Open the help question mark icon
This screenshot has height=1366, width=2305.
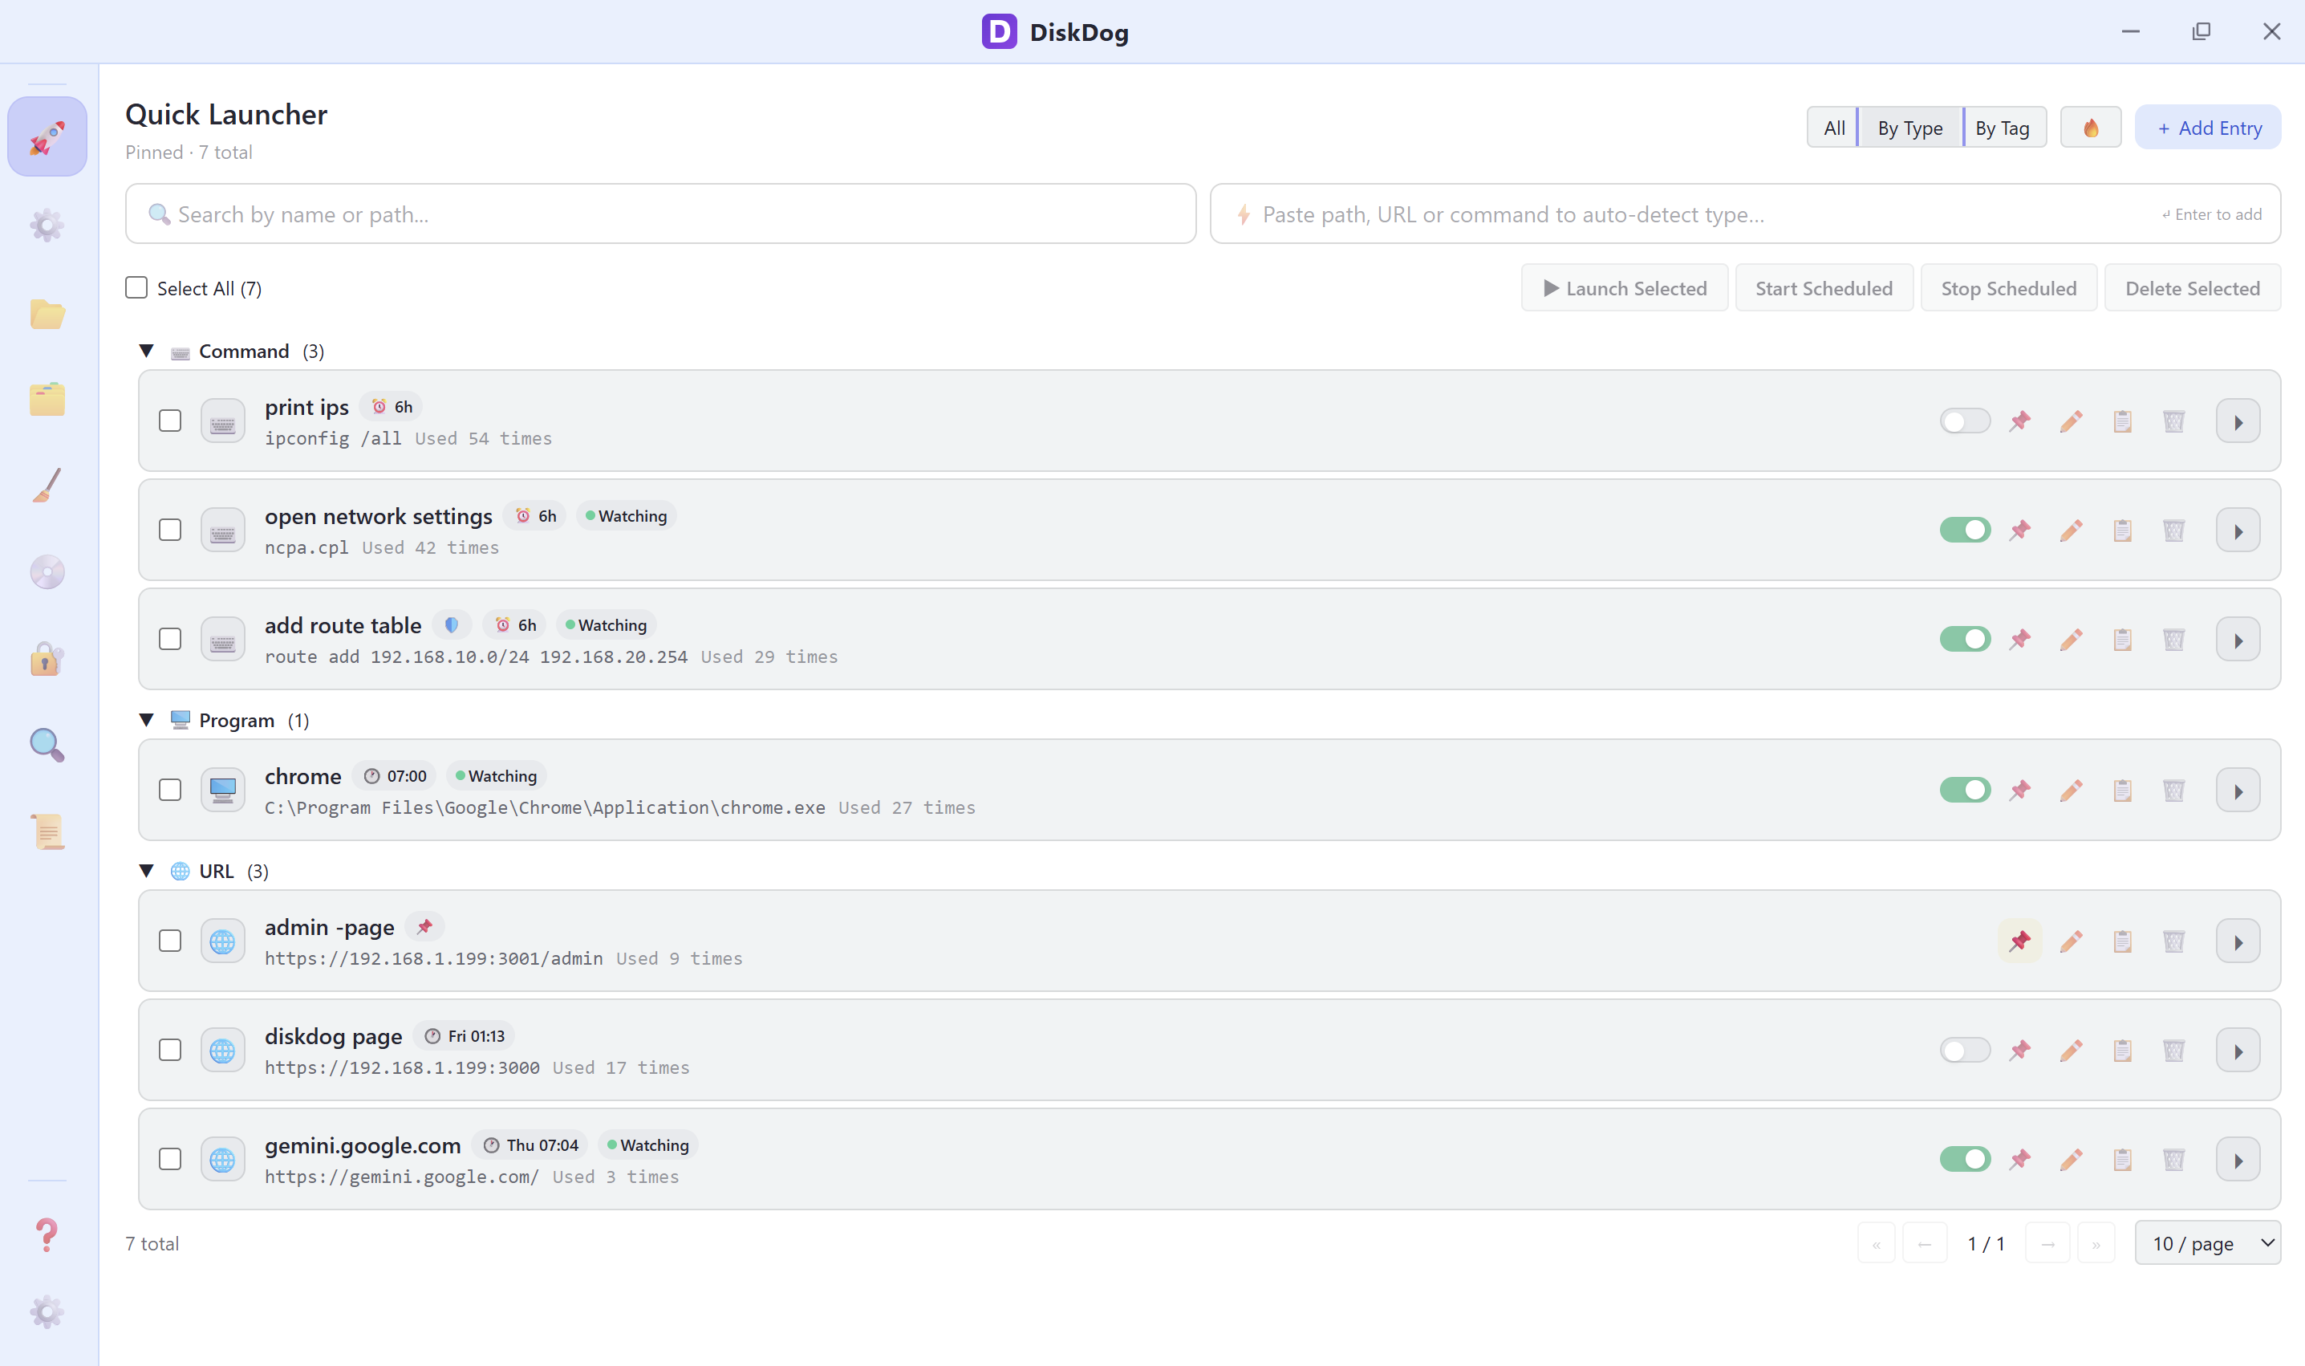click(x=47, y=1234)
